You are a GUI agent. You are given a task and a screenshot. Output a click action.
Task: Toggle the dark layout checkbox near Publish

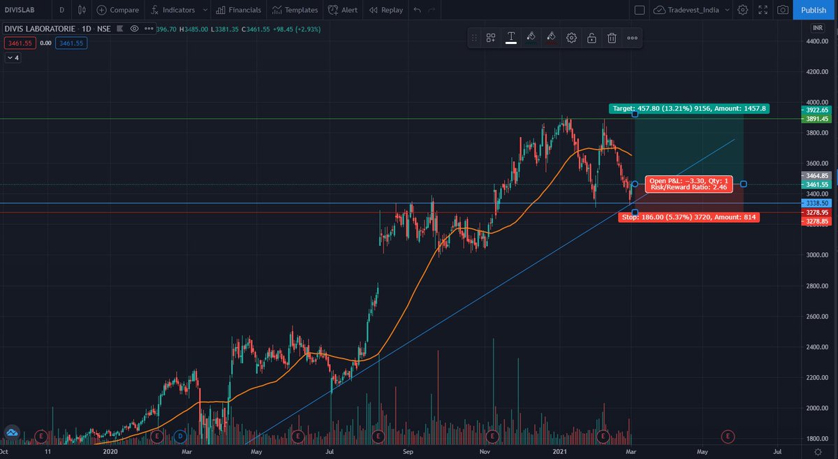[x=640, y=10]
